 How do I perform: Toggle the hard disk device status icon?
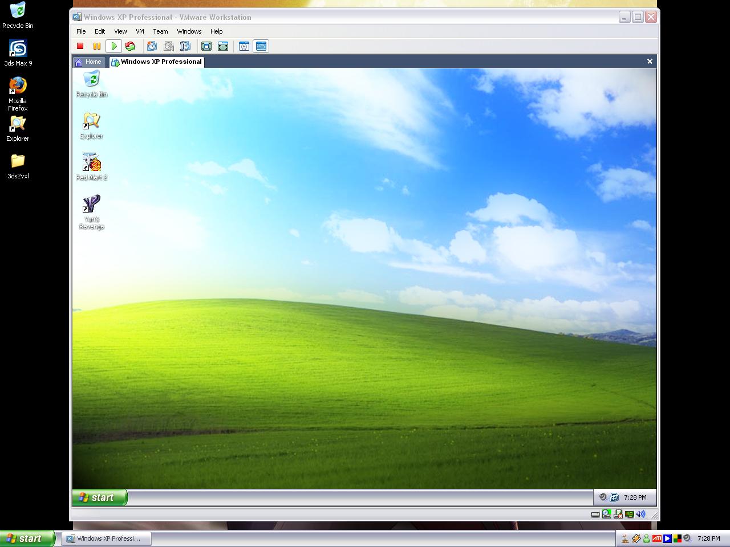pos(595,514)
